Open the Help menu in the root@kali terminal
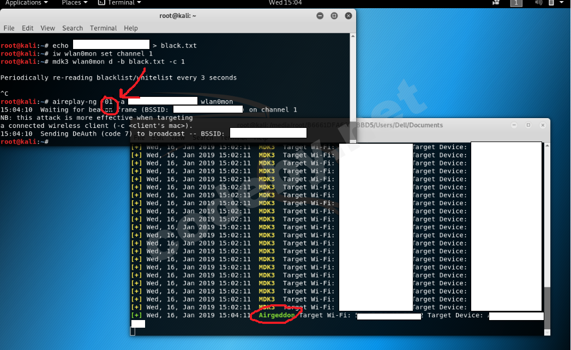The image size is (571, 350). (x=131, y=28)
